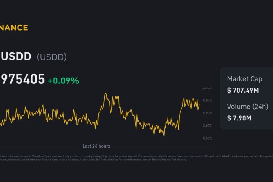Click the 0.974 y-axis label

point(207,113)
